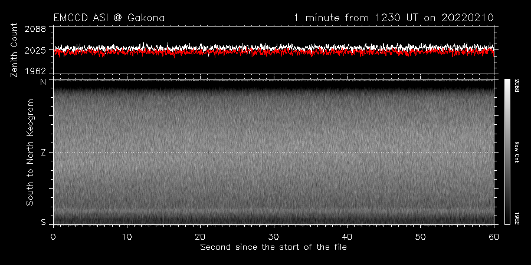This screenshot has height=265, width=531.
Task: Click the 40 second tick label
Action: click(347, 236)
